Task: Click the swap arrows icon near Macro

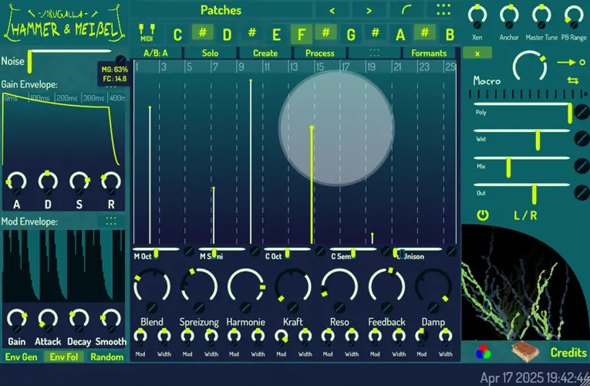Action: pyautogui.click(x=572, y=80)
